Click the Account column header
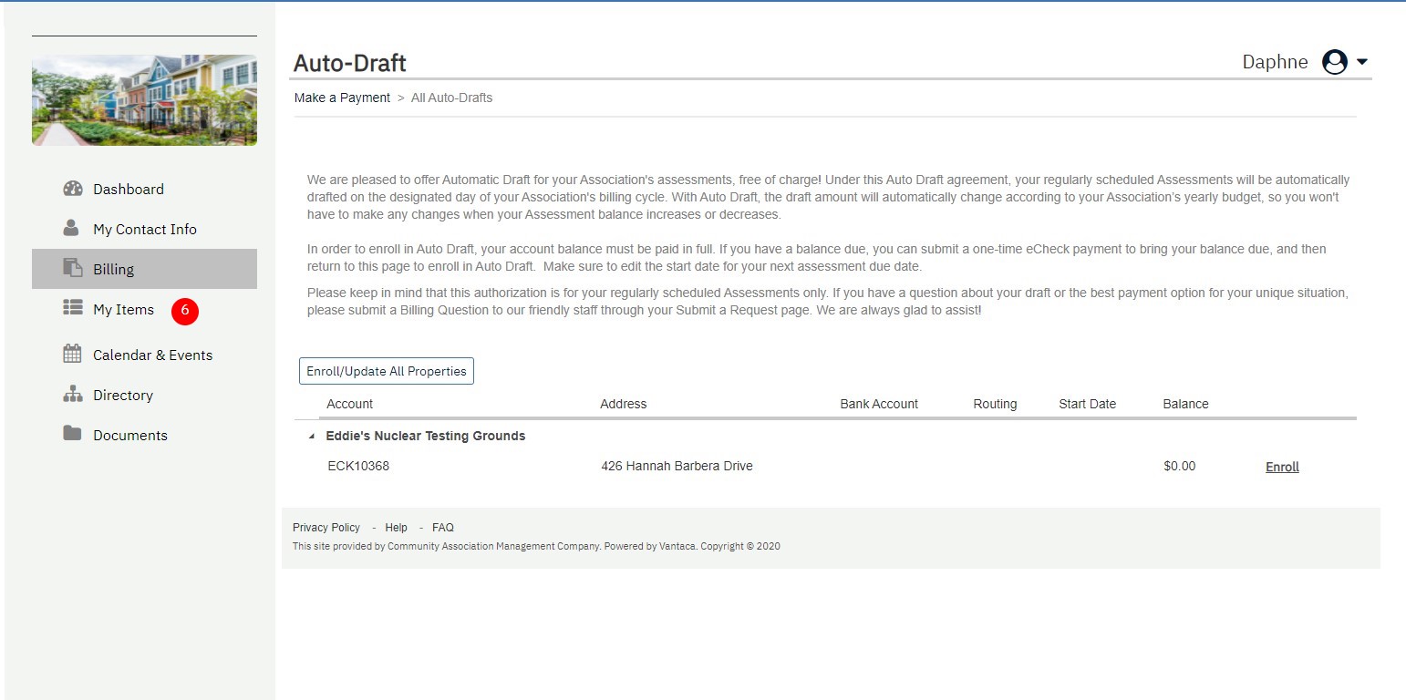This screenshot has width=1406, height=700. [x=350, y=404]
